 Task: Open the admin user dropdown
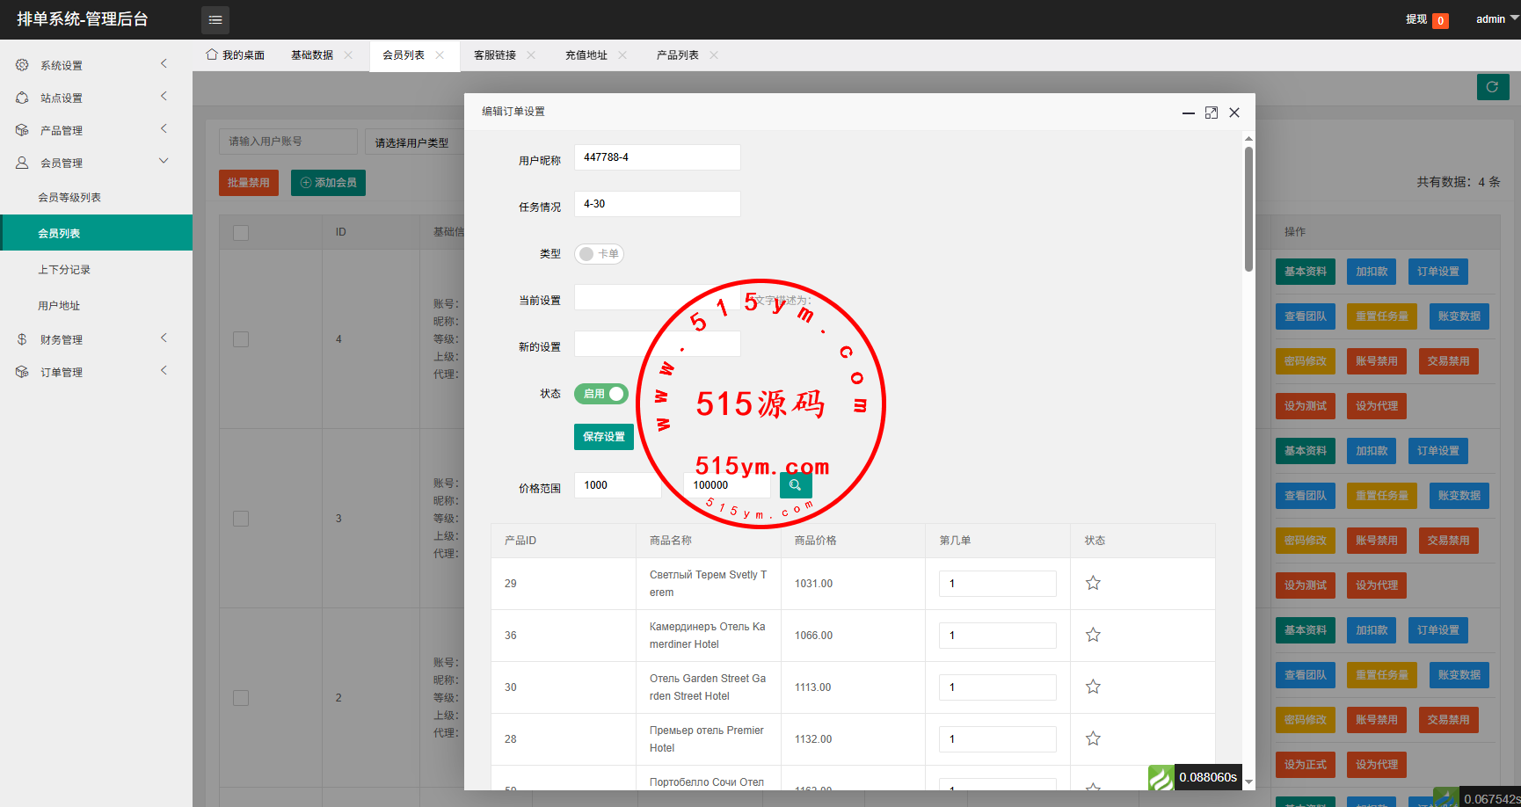tap(1495, 19)
